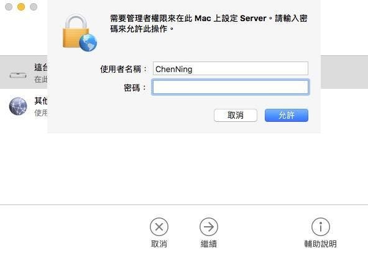This screenshot has height=261, width=368.
Task: Click the 密碼： label beside the field
Action: pos(135,88)
